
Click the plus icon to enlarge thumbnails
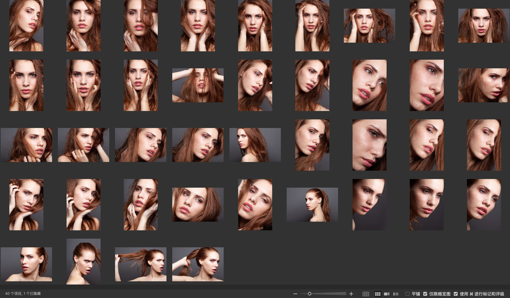coord(351,294)
